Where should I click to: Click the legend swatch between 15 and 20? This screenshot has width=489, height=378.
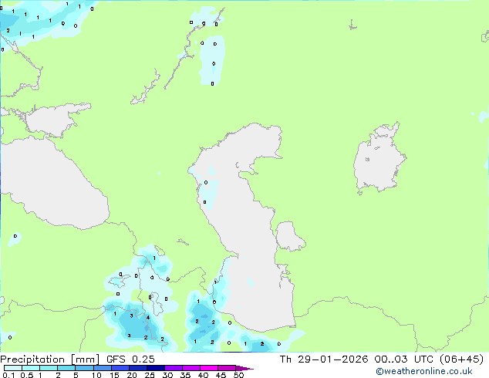pos(120,368)
